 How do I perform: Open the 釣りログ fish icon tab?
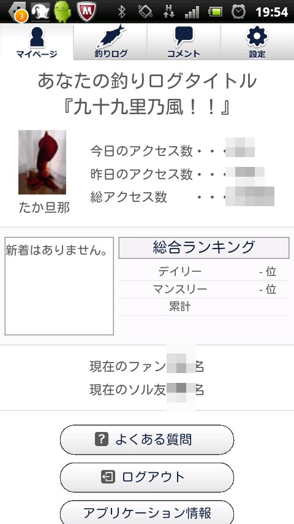[x=110, y=42]
